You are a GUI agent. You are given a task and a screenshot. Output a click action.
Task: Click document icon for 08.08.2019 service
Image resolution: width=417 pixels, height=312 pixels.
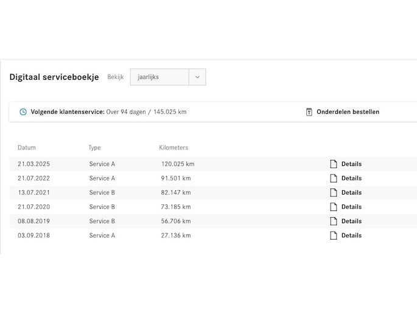point(333,221)
